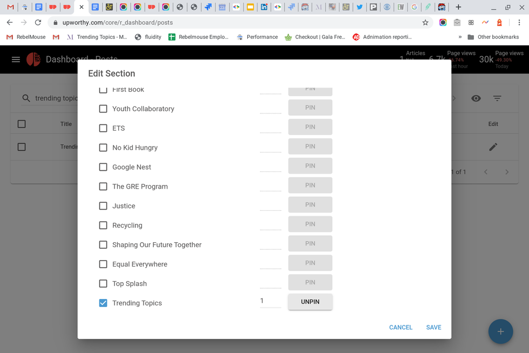Open the RebelMouse bookmark
This screenshot has height=353, width=529.
tap(26, 37)
